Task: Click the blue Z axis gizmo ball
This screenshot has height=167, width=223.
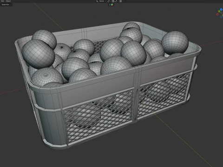Action: (221, 9)
